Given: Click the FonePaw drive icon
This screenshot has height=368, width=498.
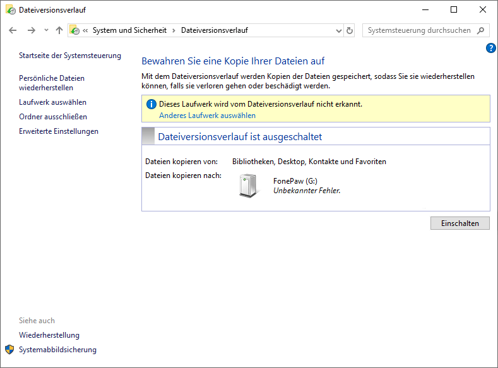Looking at the screenshot, I should tap(249, 186).
